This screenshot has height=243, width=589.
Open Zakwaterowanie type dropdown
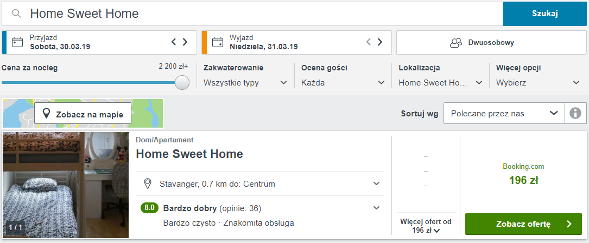[245, 83]
